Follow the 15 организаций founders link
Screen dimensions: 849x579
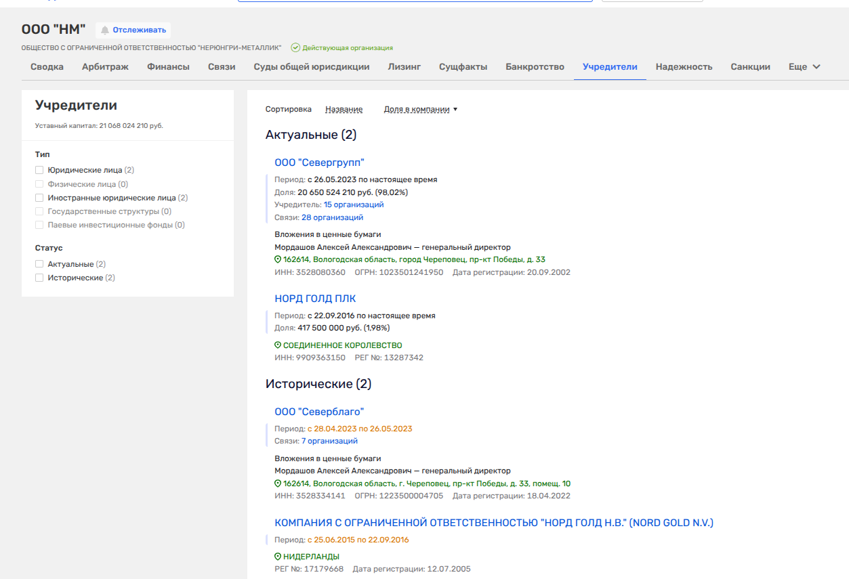(x=354, y=205)
